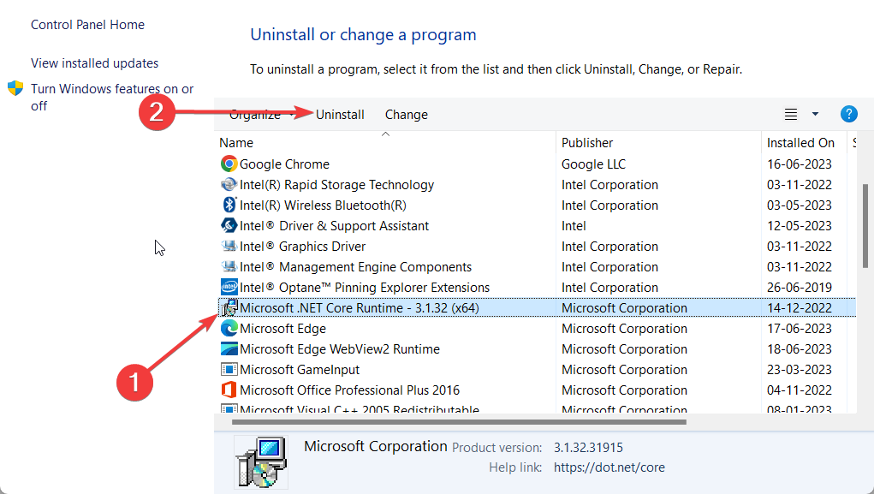874x494 pixels.
Task: Select Microsoft Office Professional Plus 2016 entry
Action: [349, 390]
